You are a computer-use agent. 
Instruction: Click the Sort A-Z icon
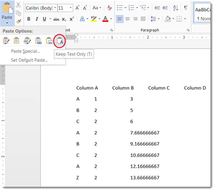tap(176, 8)
